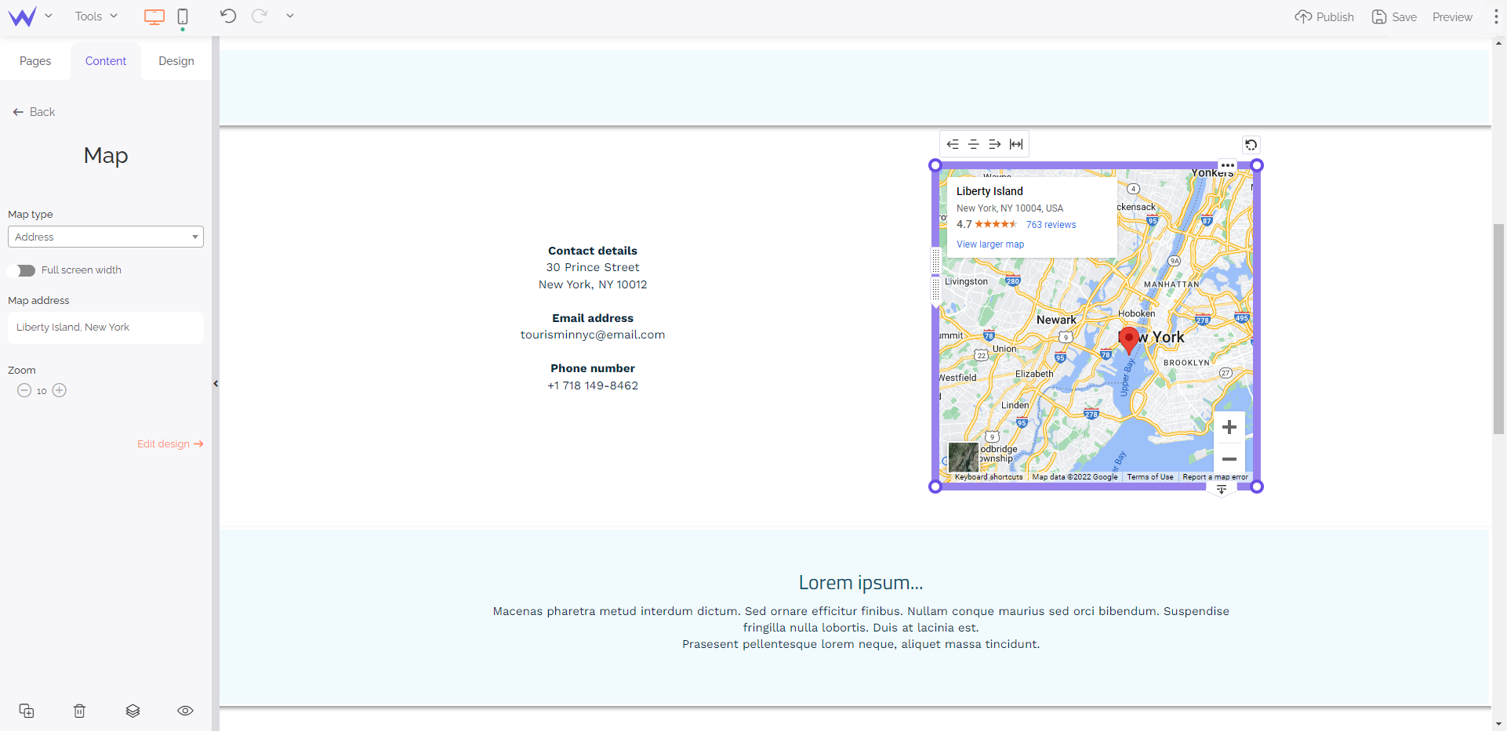Align map element to the left
Viewport: 1507px width, 731px height.
tap(953, 144)
